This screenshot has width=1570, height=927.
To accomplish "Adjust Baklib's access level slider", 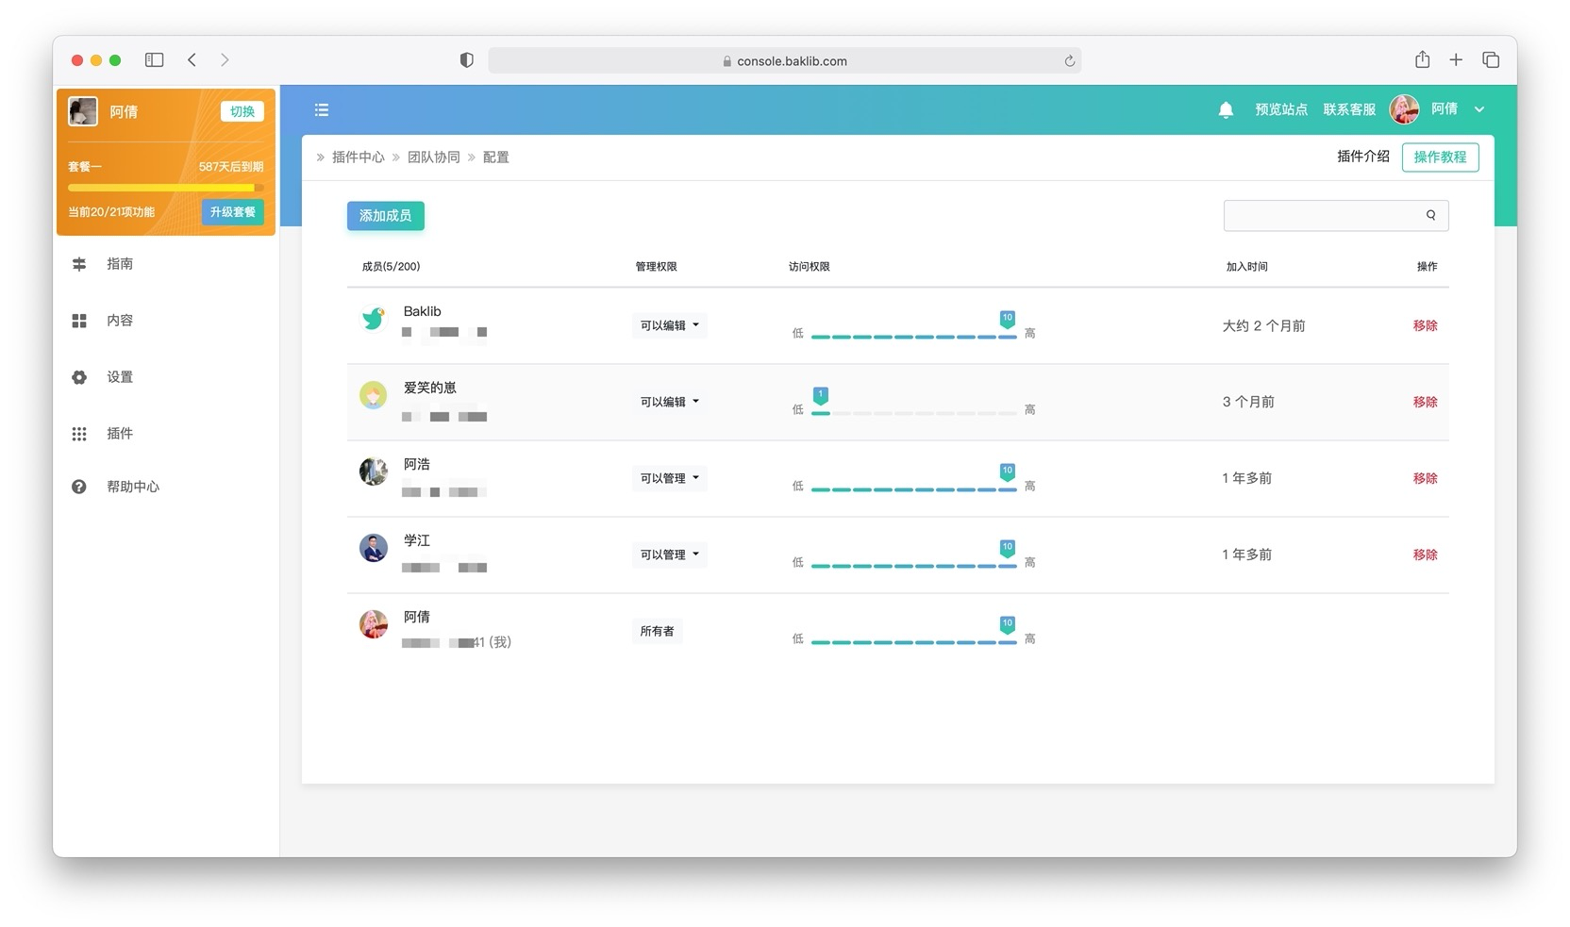I will (913, 337).
